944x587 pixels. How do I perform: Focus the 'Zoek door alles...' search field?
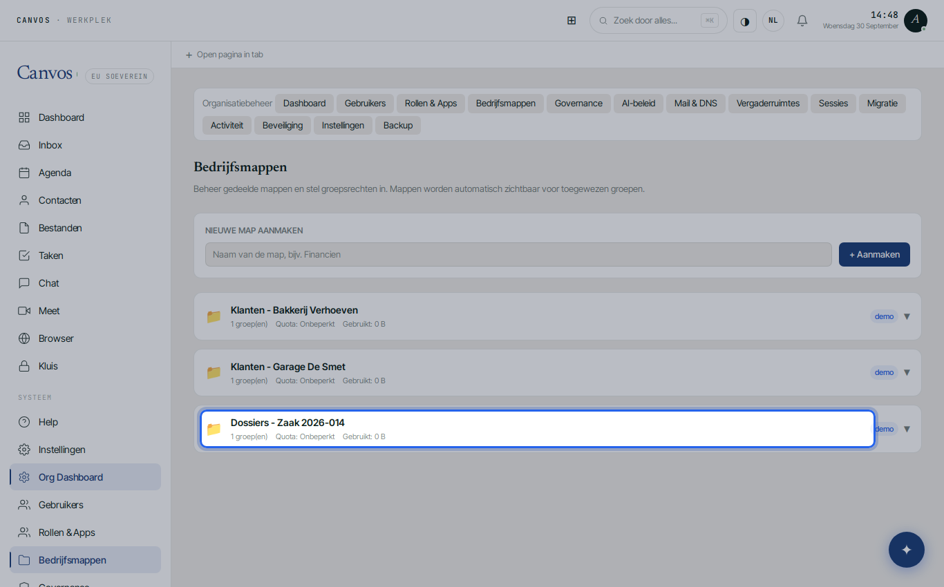[x=659, y=21]
